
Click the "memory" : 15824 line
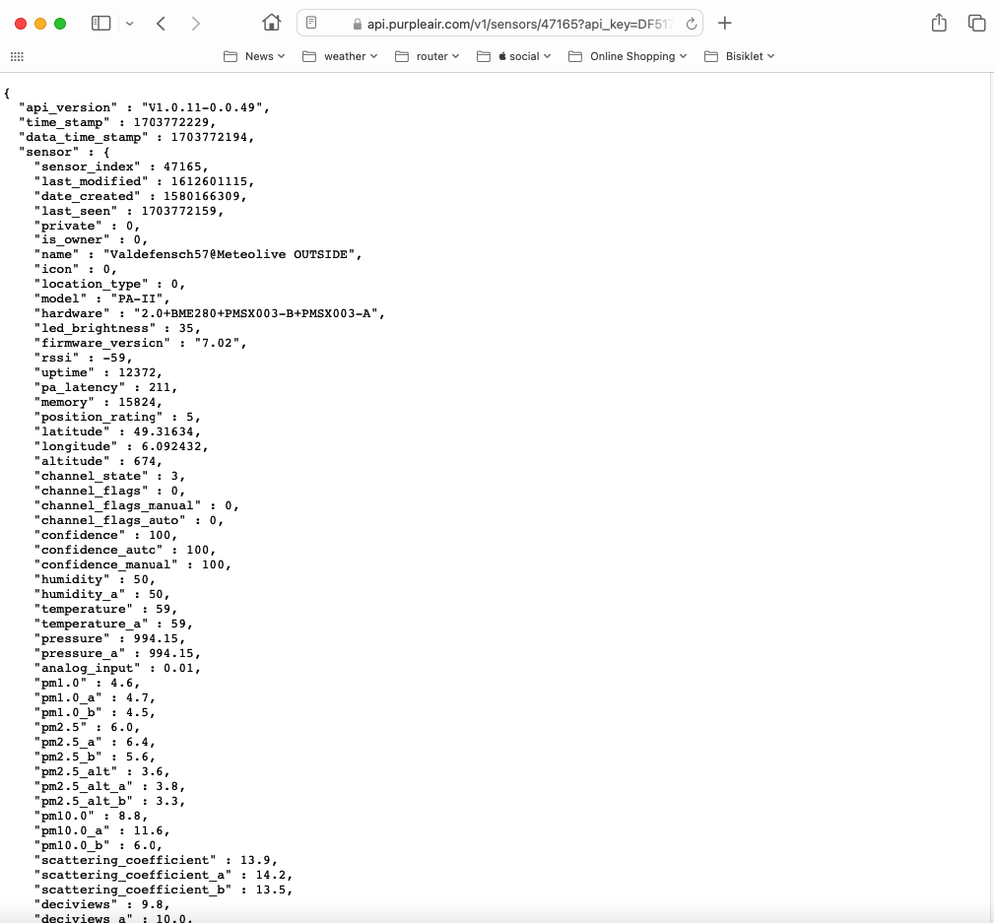point(99,402)
